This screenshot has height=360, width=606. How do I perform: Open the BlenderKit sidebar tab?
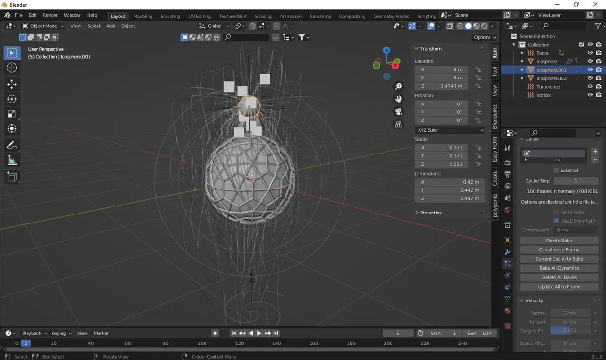pos(495,117)
